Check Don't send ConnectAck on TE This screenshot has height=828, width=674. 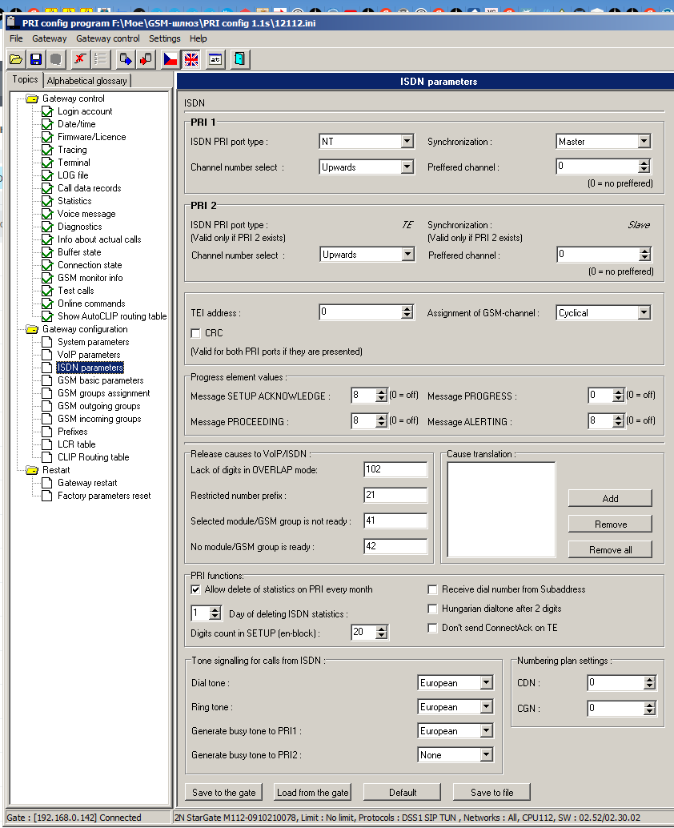click(433, 628)
